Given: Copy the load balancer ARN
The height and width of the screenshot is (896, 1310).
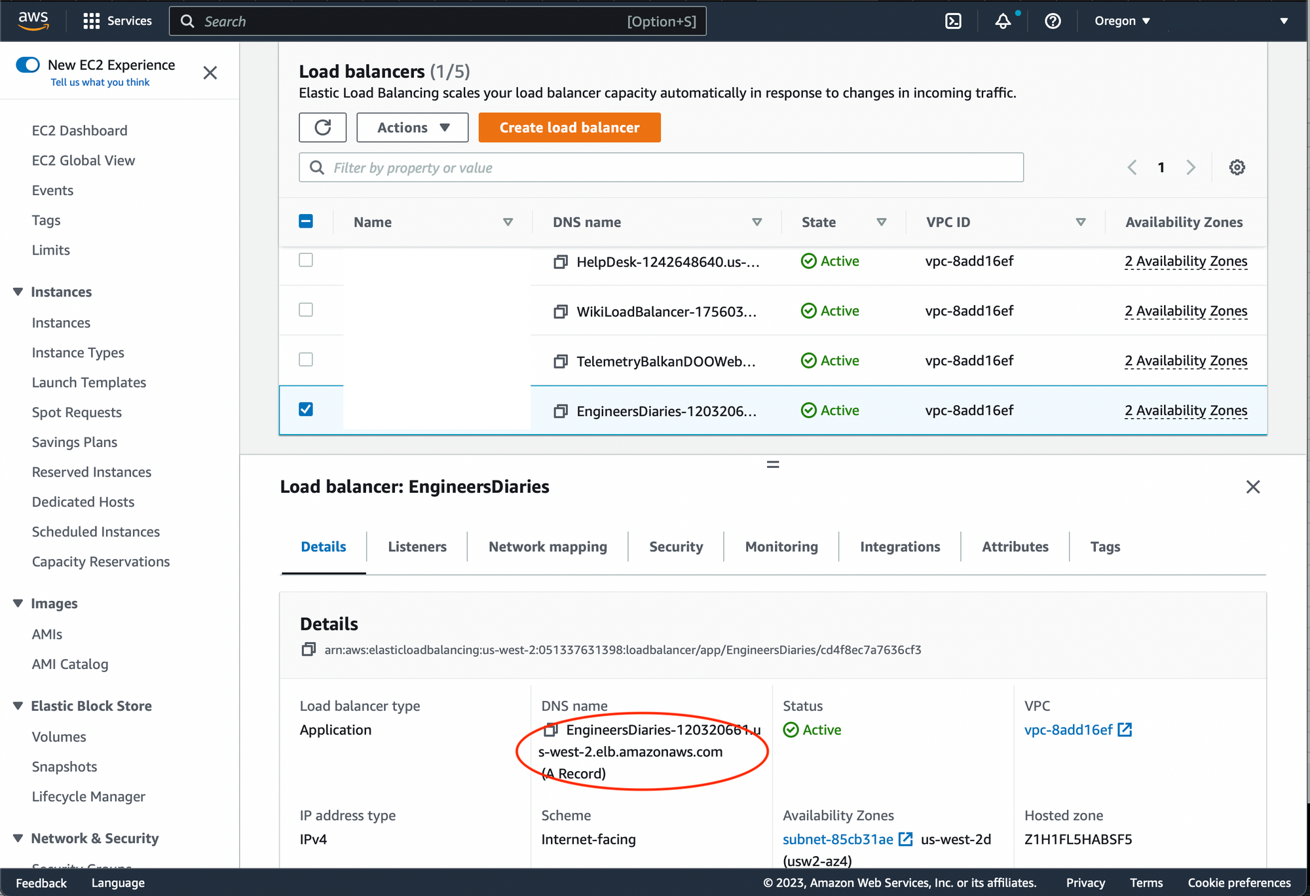Looking at the screenshot, I should point(309,649).
